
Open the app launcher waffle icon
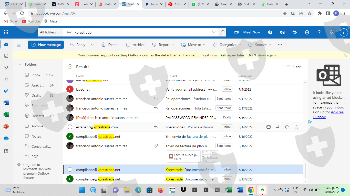pos(6,32)
